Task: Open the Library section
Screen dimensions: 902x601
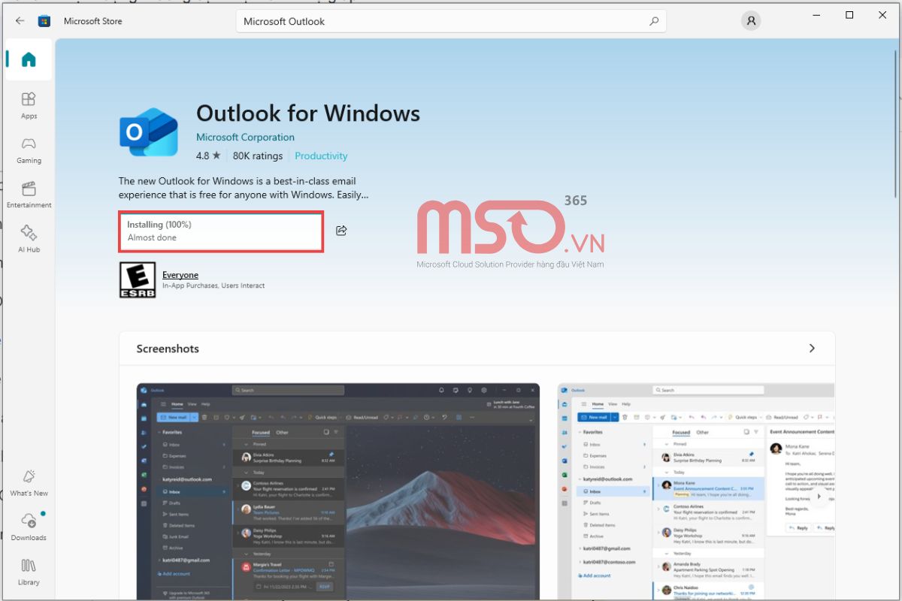Action: pyautogui.click(x=29, y=571)
